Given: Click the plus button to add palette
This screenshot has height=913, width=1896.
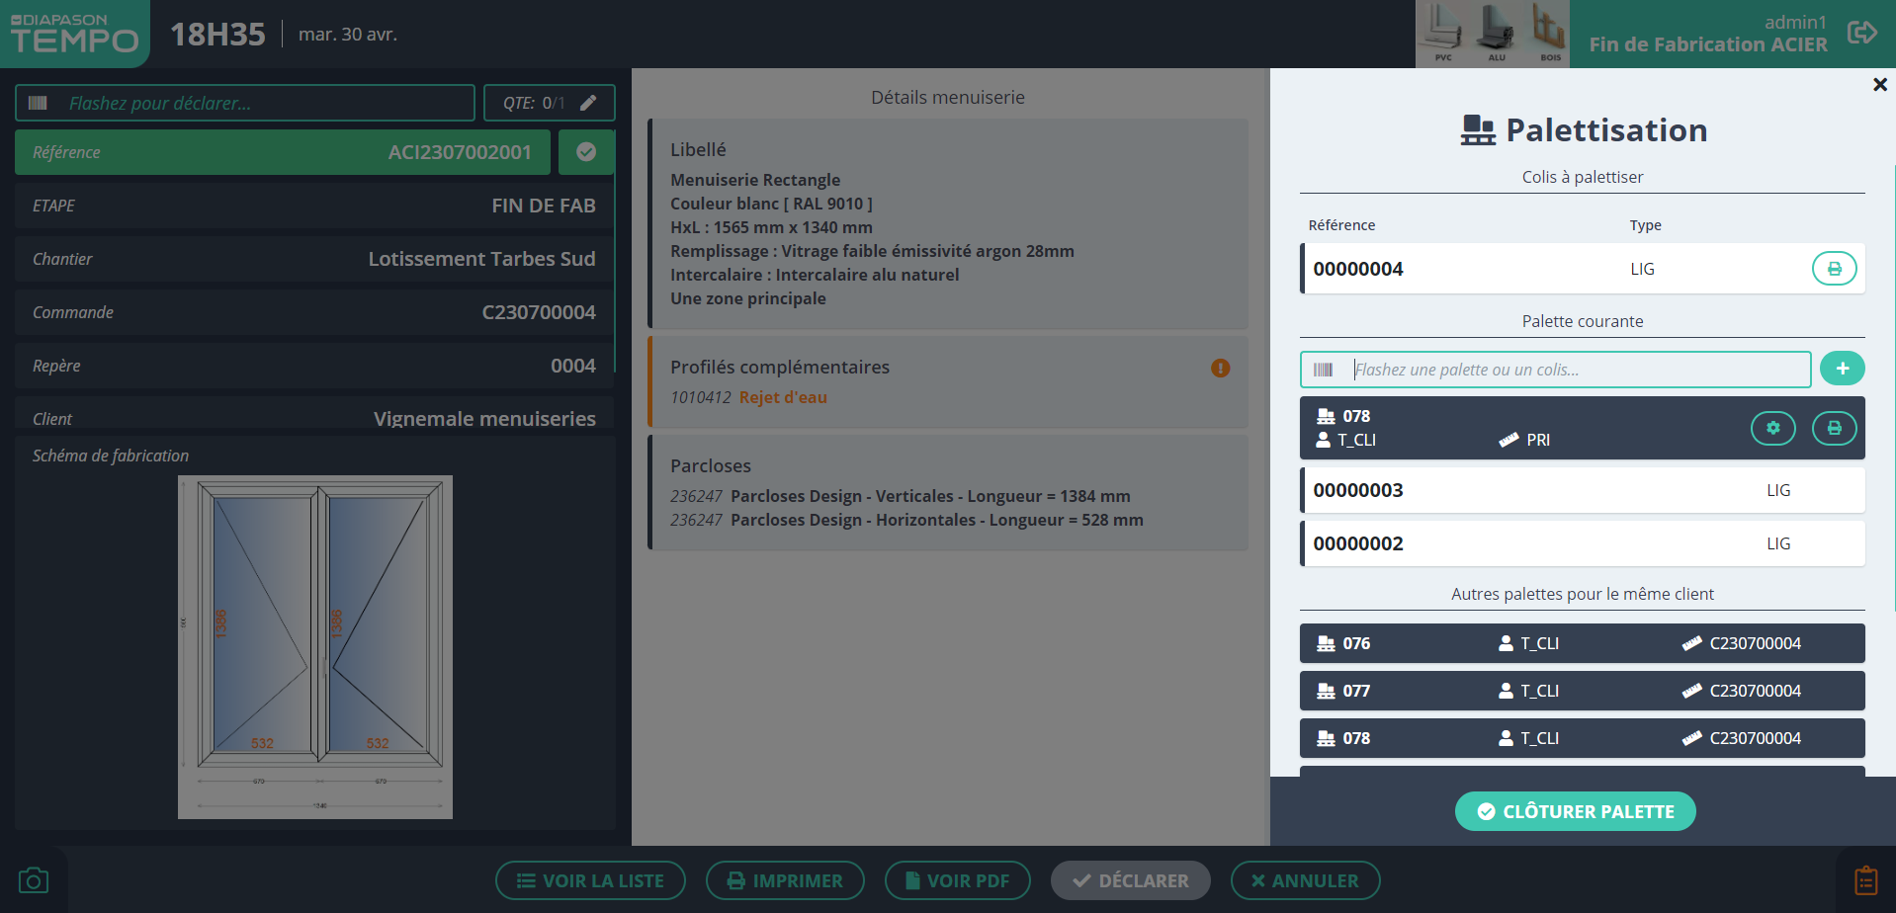Looking at the screenshot, I should click(x=1842, y=369).
